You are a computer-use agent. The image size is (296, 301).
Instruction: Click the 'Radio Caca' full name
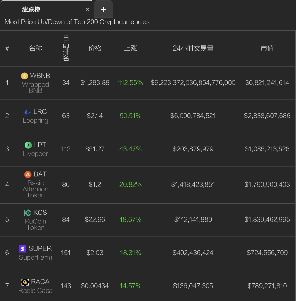point(36,291)
